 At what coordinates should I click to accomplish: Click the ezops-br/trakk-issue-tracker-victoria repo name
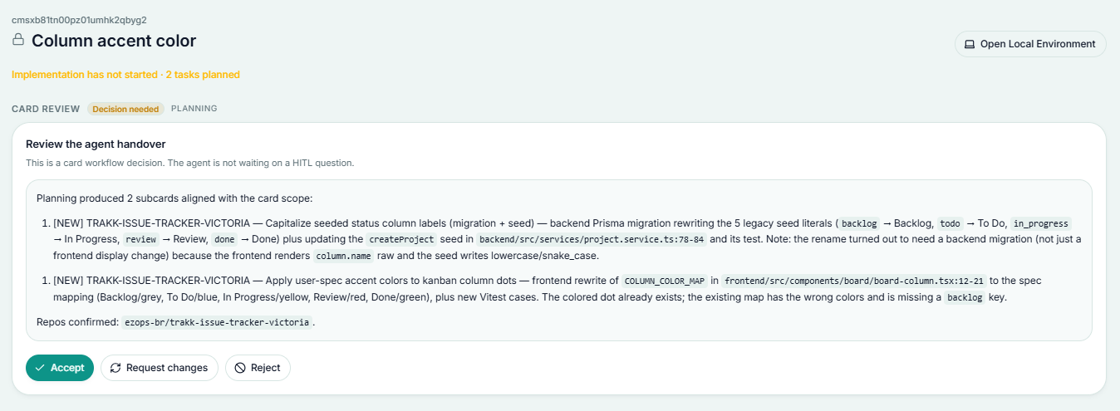click(x=217, y=323)
